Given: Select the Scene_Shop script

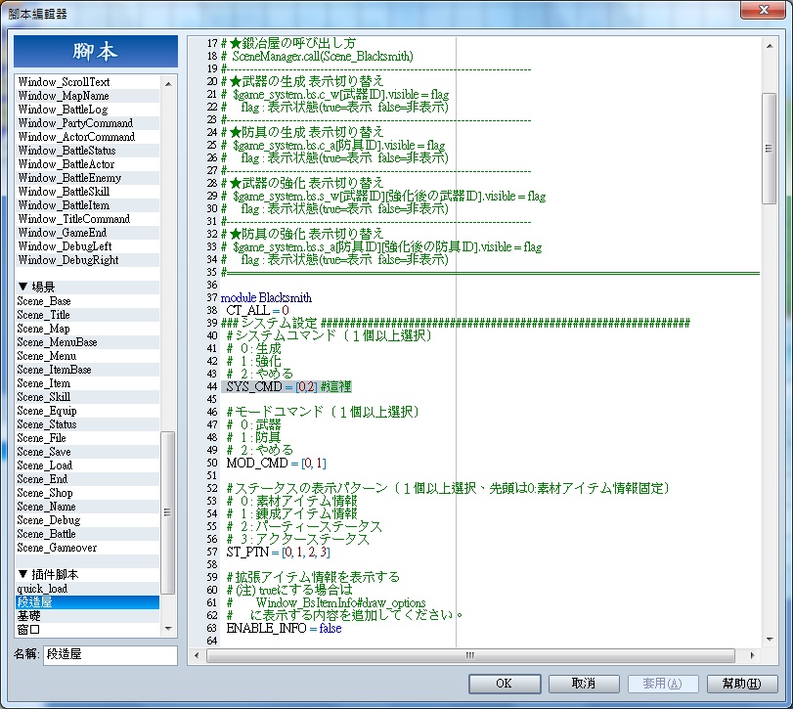Looking at the screenshot, I should pos(88,493).
